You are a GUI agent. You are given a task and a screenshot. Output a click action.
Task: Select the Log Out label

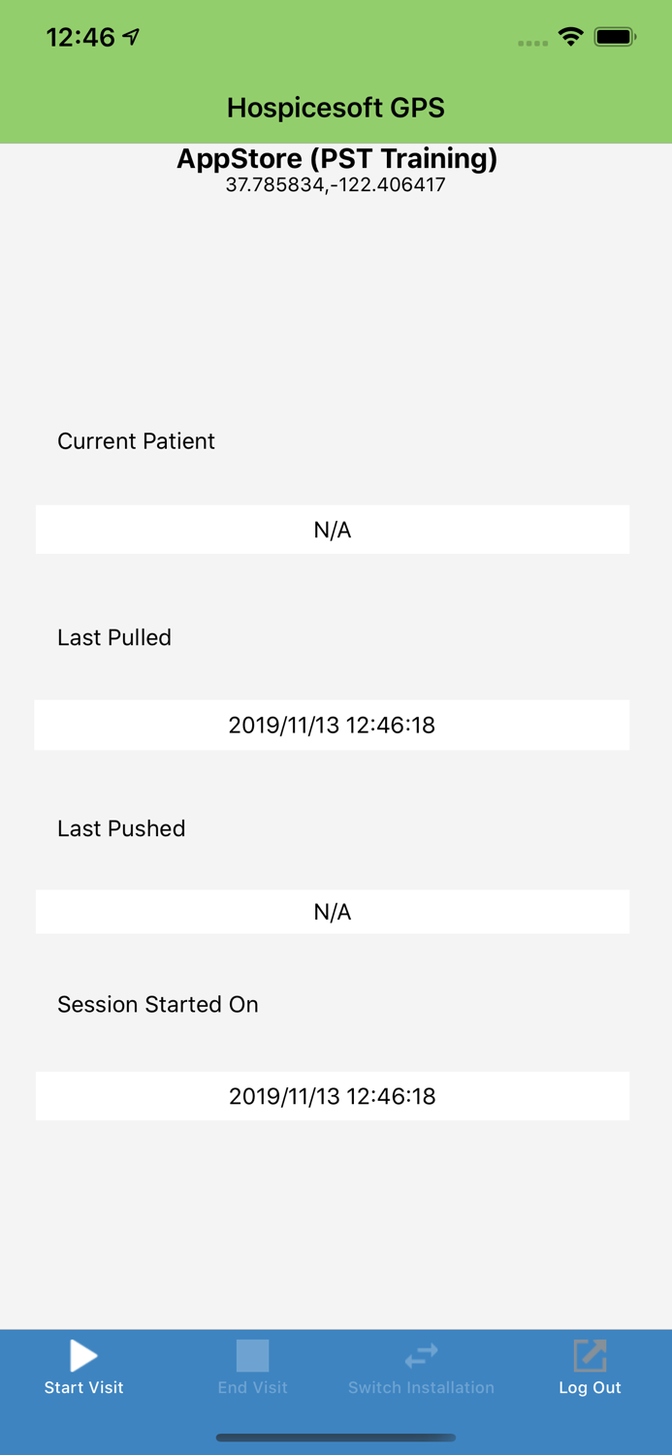point(589,1387)
